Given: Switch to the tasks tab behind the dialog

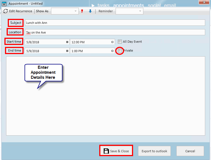Looking at the screenshot, I should point(103,5).
